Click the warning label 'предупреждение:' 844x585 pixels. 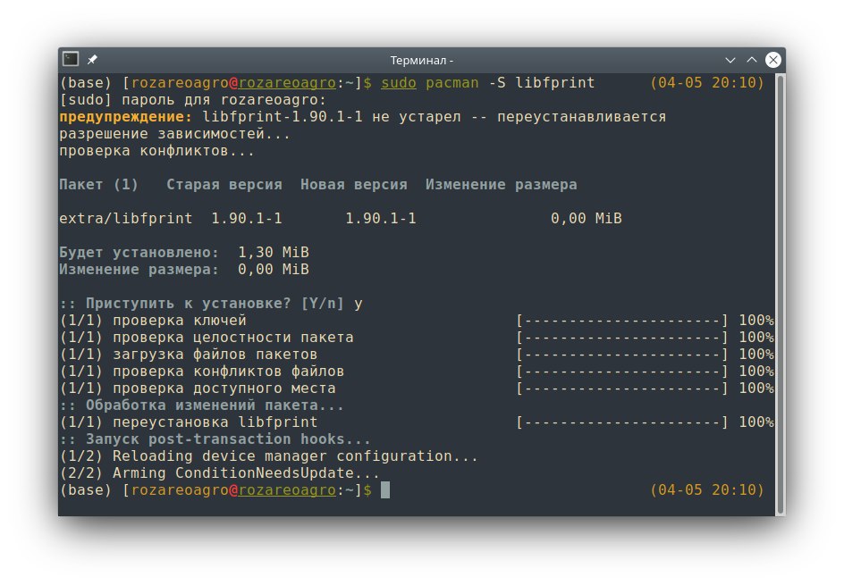coord(125,117)
